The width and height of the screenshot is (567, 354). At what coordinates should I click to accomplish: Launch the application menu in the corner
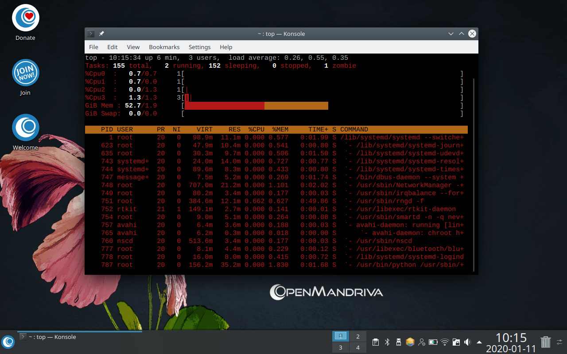(x=8, y=342)
